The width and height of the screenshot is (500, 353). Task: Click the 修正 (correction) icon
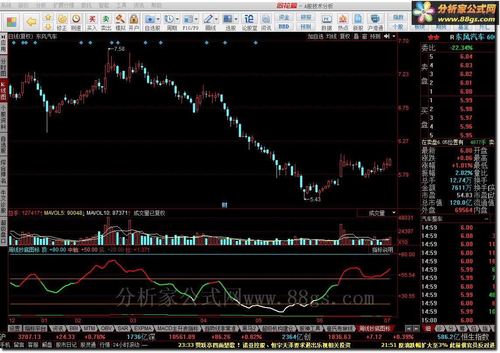[x=62, y=22]
